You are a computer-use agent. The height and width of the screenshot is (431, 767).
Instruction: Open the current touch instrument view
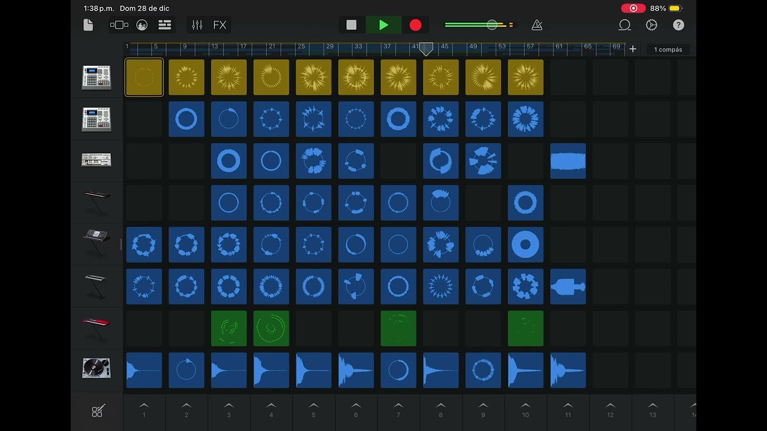tap(142, 25)
